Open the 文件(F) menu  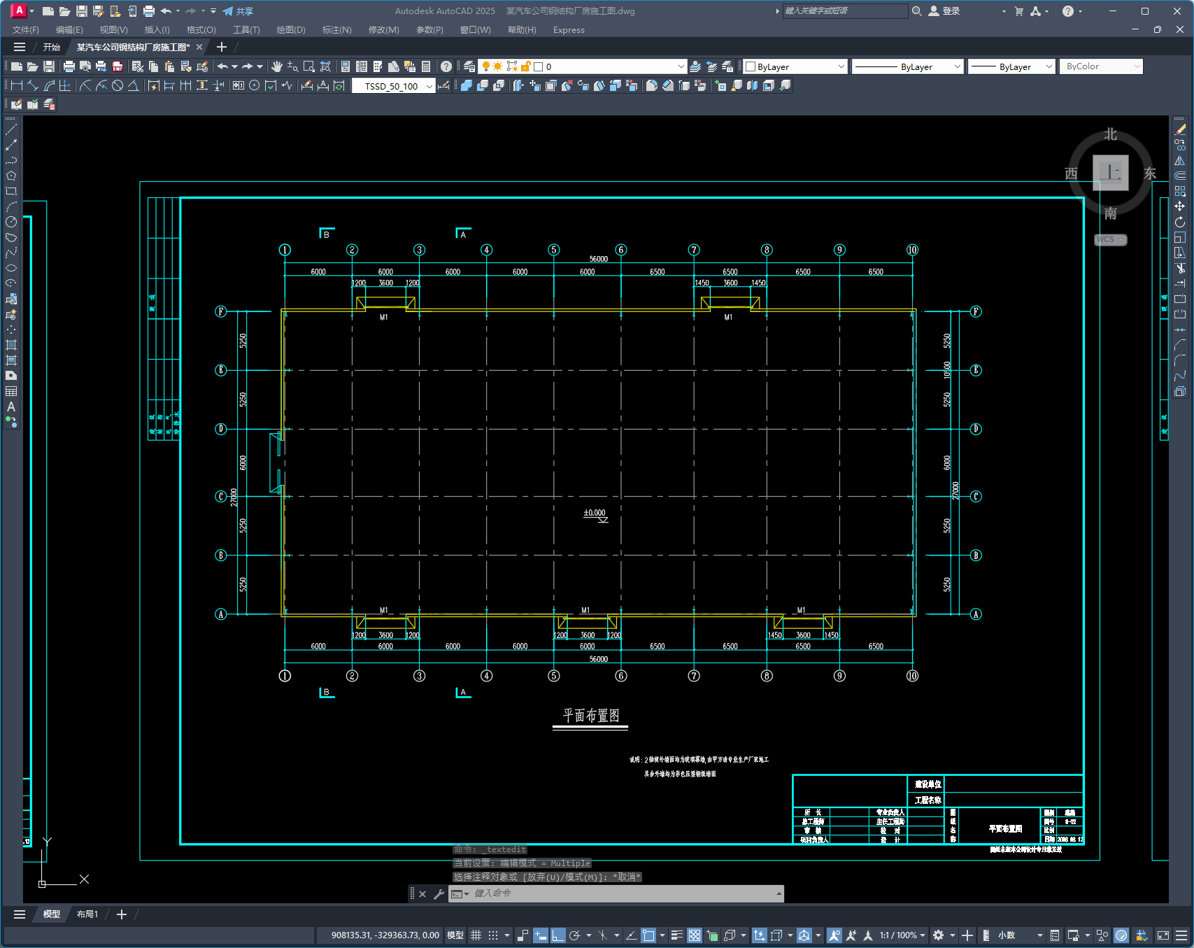point(26,30)
